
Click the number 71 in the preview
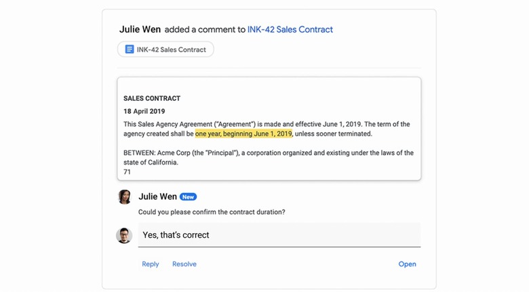[x=127, y=172]
